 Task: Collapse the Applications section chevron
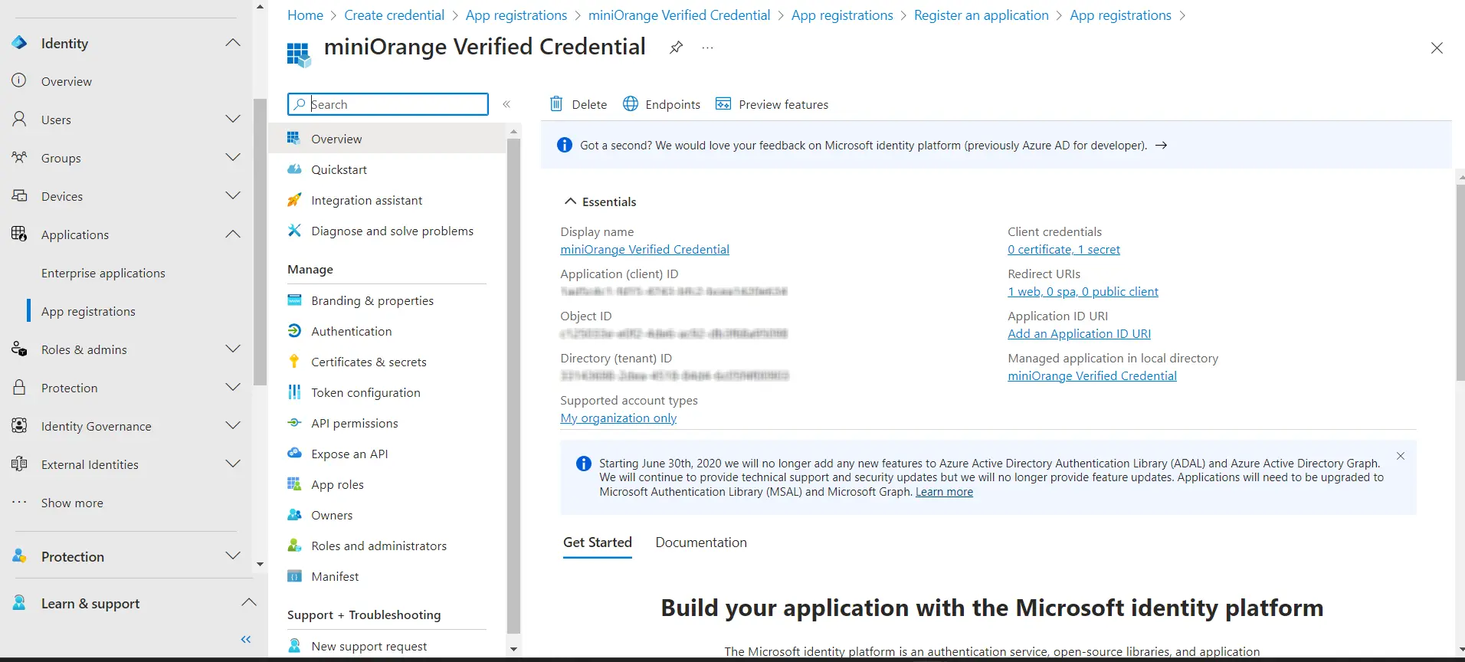[x=233, y=234]
